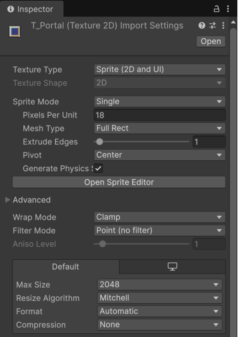Click the Compression label

[41, 325]
